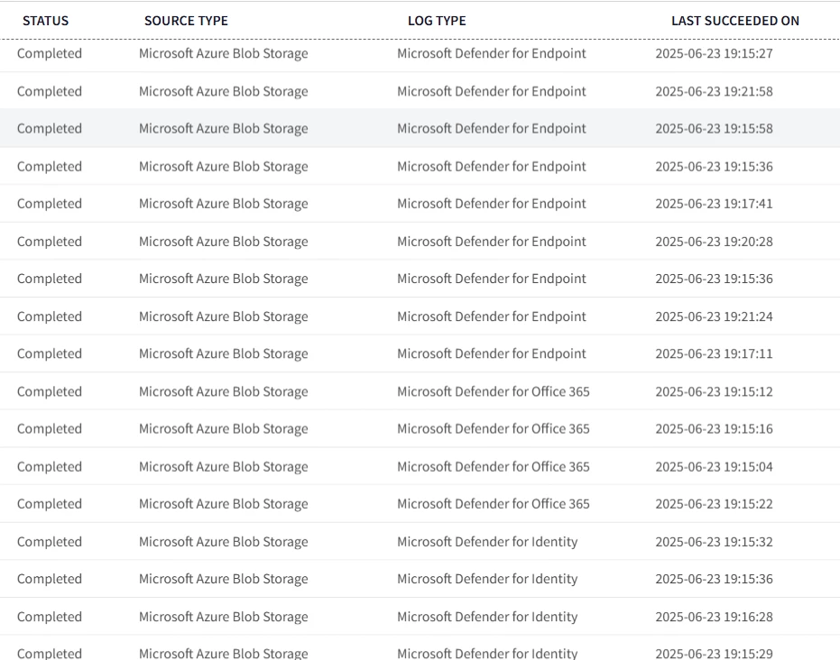Select the timestamp 2025-06-23 19:21:58

[x=714, y=92]
